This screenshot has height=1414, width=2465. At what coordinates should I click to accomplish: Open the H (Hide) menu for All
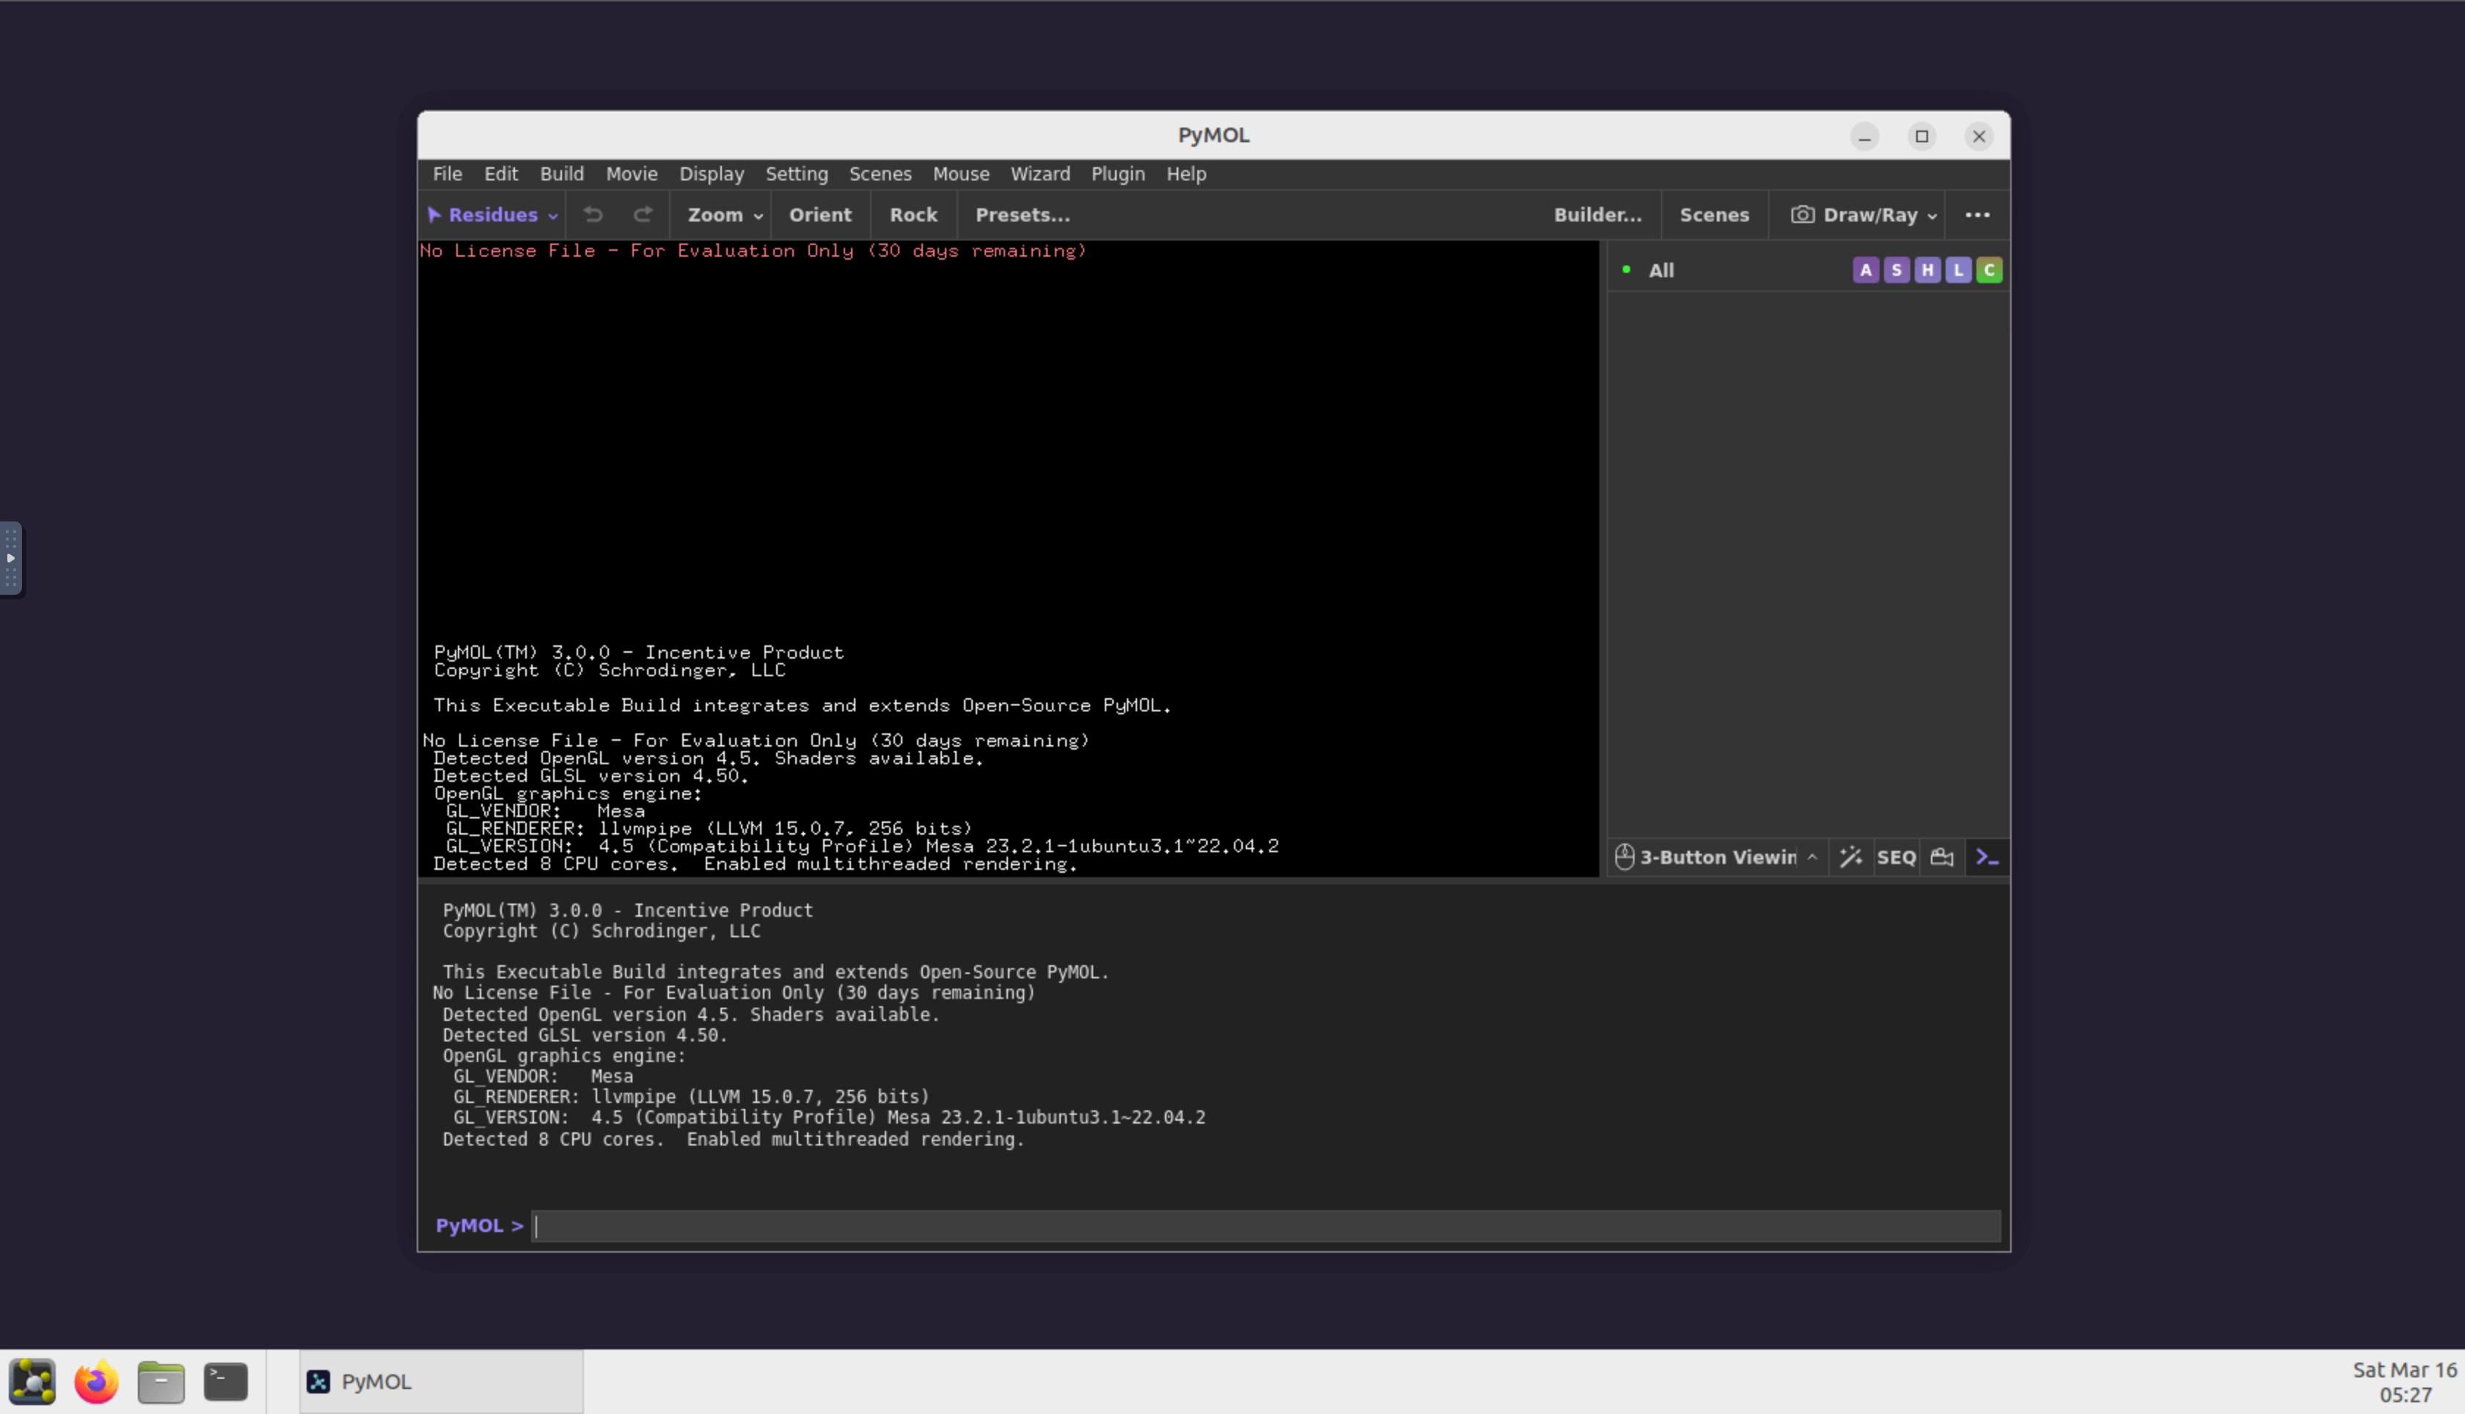pos(1927,270)
